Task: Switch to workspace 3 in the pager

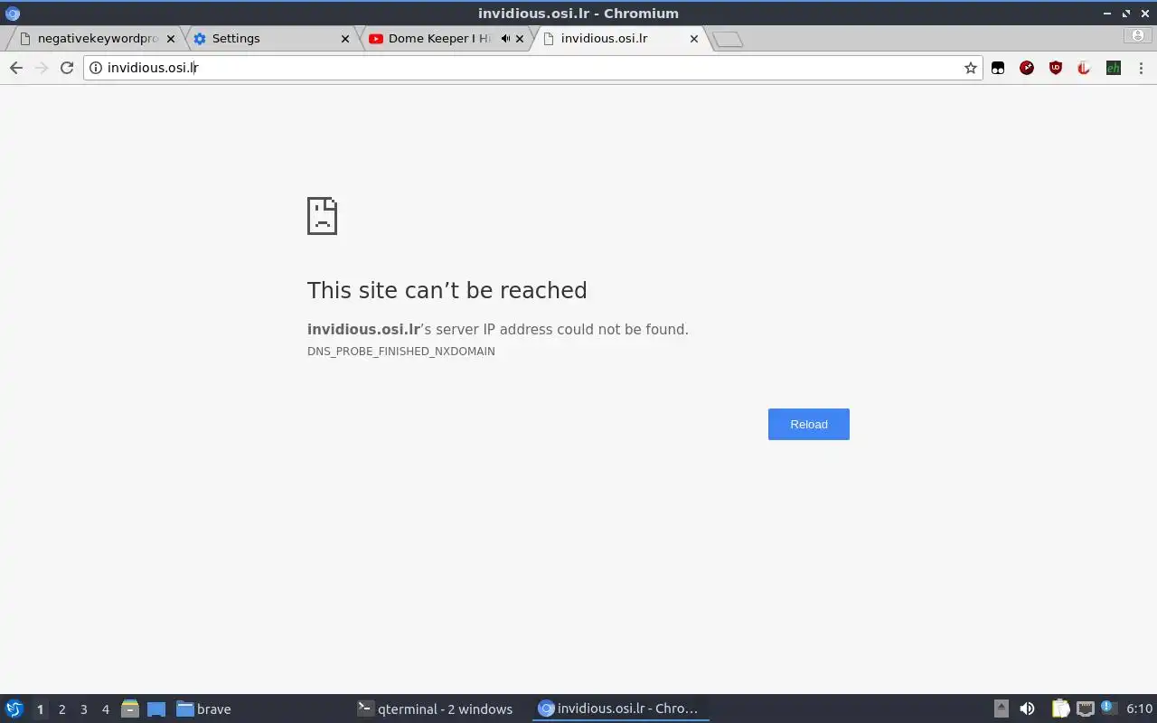Action: click(84, 709)
